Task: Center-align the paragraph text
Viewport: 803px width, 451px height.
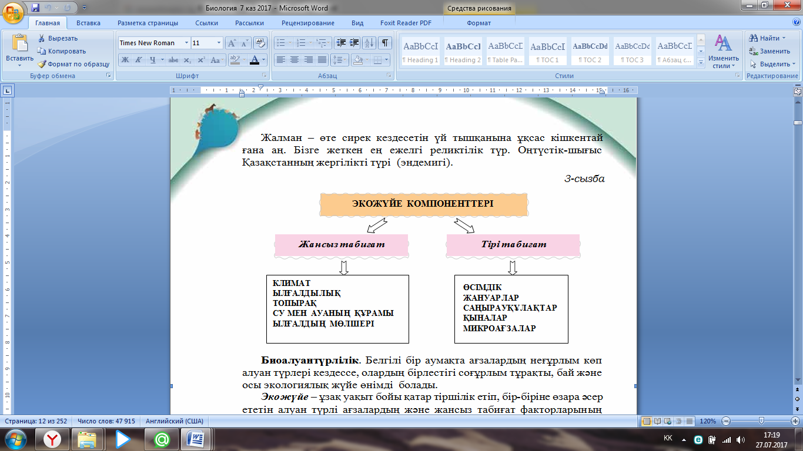Action: (x=295, y=60)
